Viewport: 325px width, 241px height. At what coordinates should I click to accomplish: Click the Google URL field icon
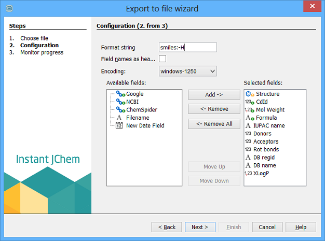120,94
